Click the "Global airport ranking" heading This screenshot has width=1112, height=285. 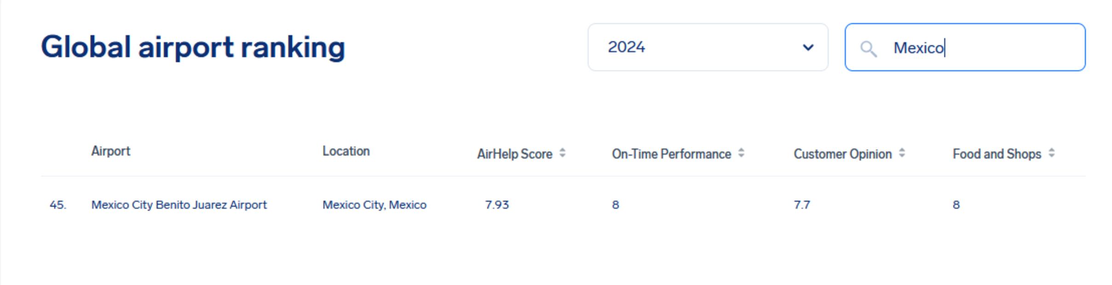(x=193, y=47)
